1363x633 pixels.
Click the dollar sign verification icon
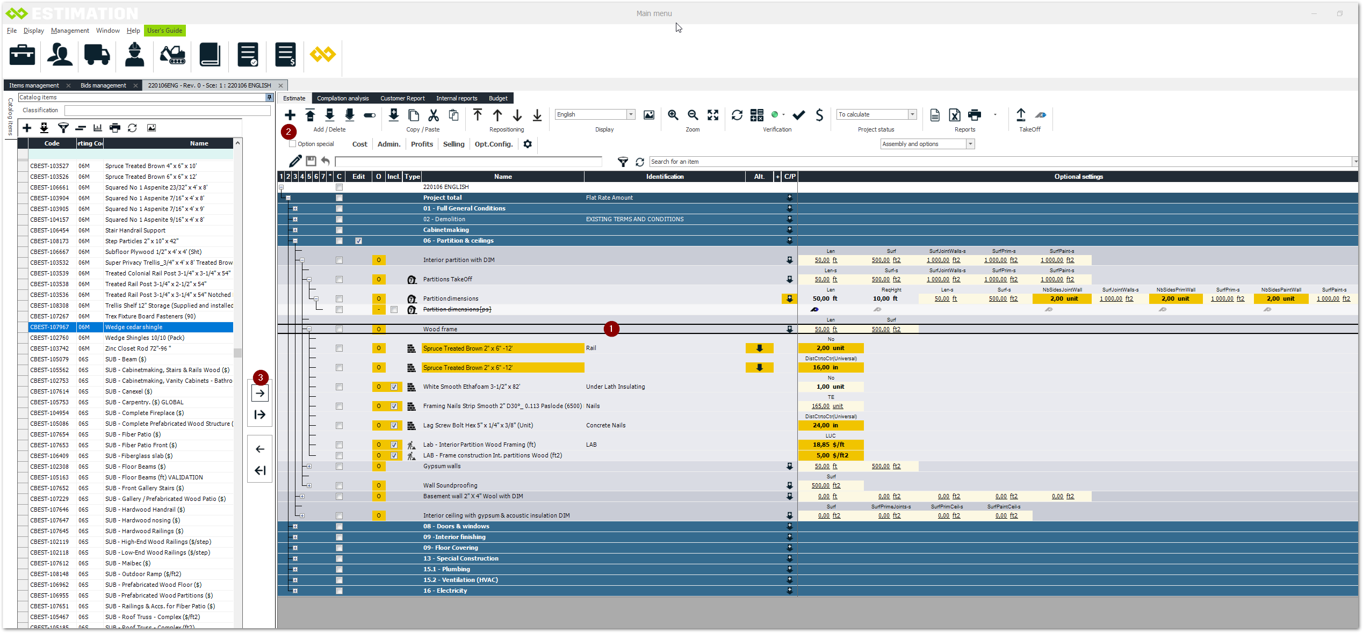(819, 115)
